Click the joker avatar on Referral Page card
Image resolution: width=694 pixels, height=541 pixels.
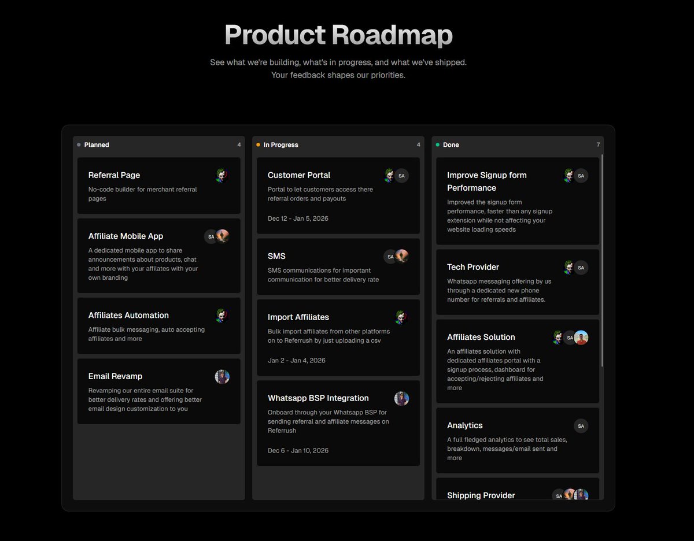click(222, 176)
